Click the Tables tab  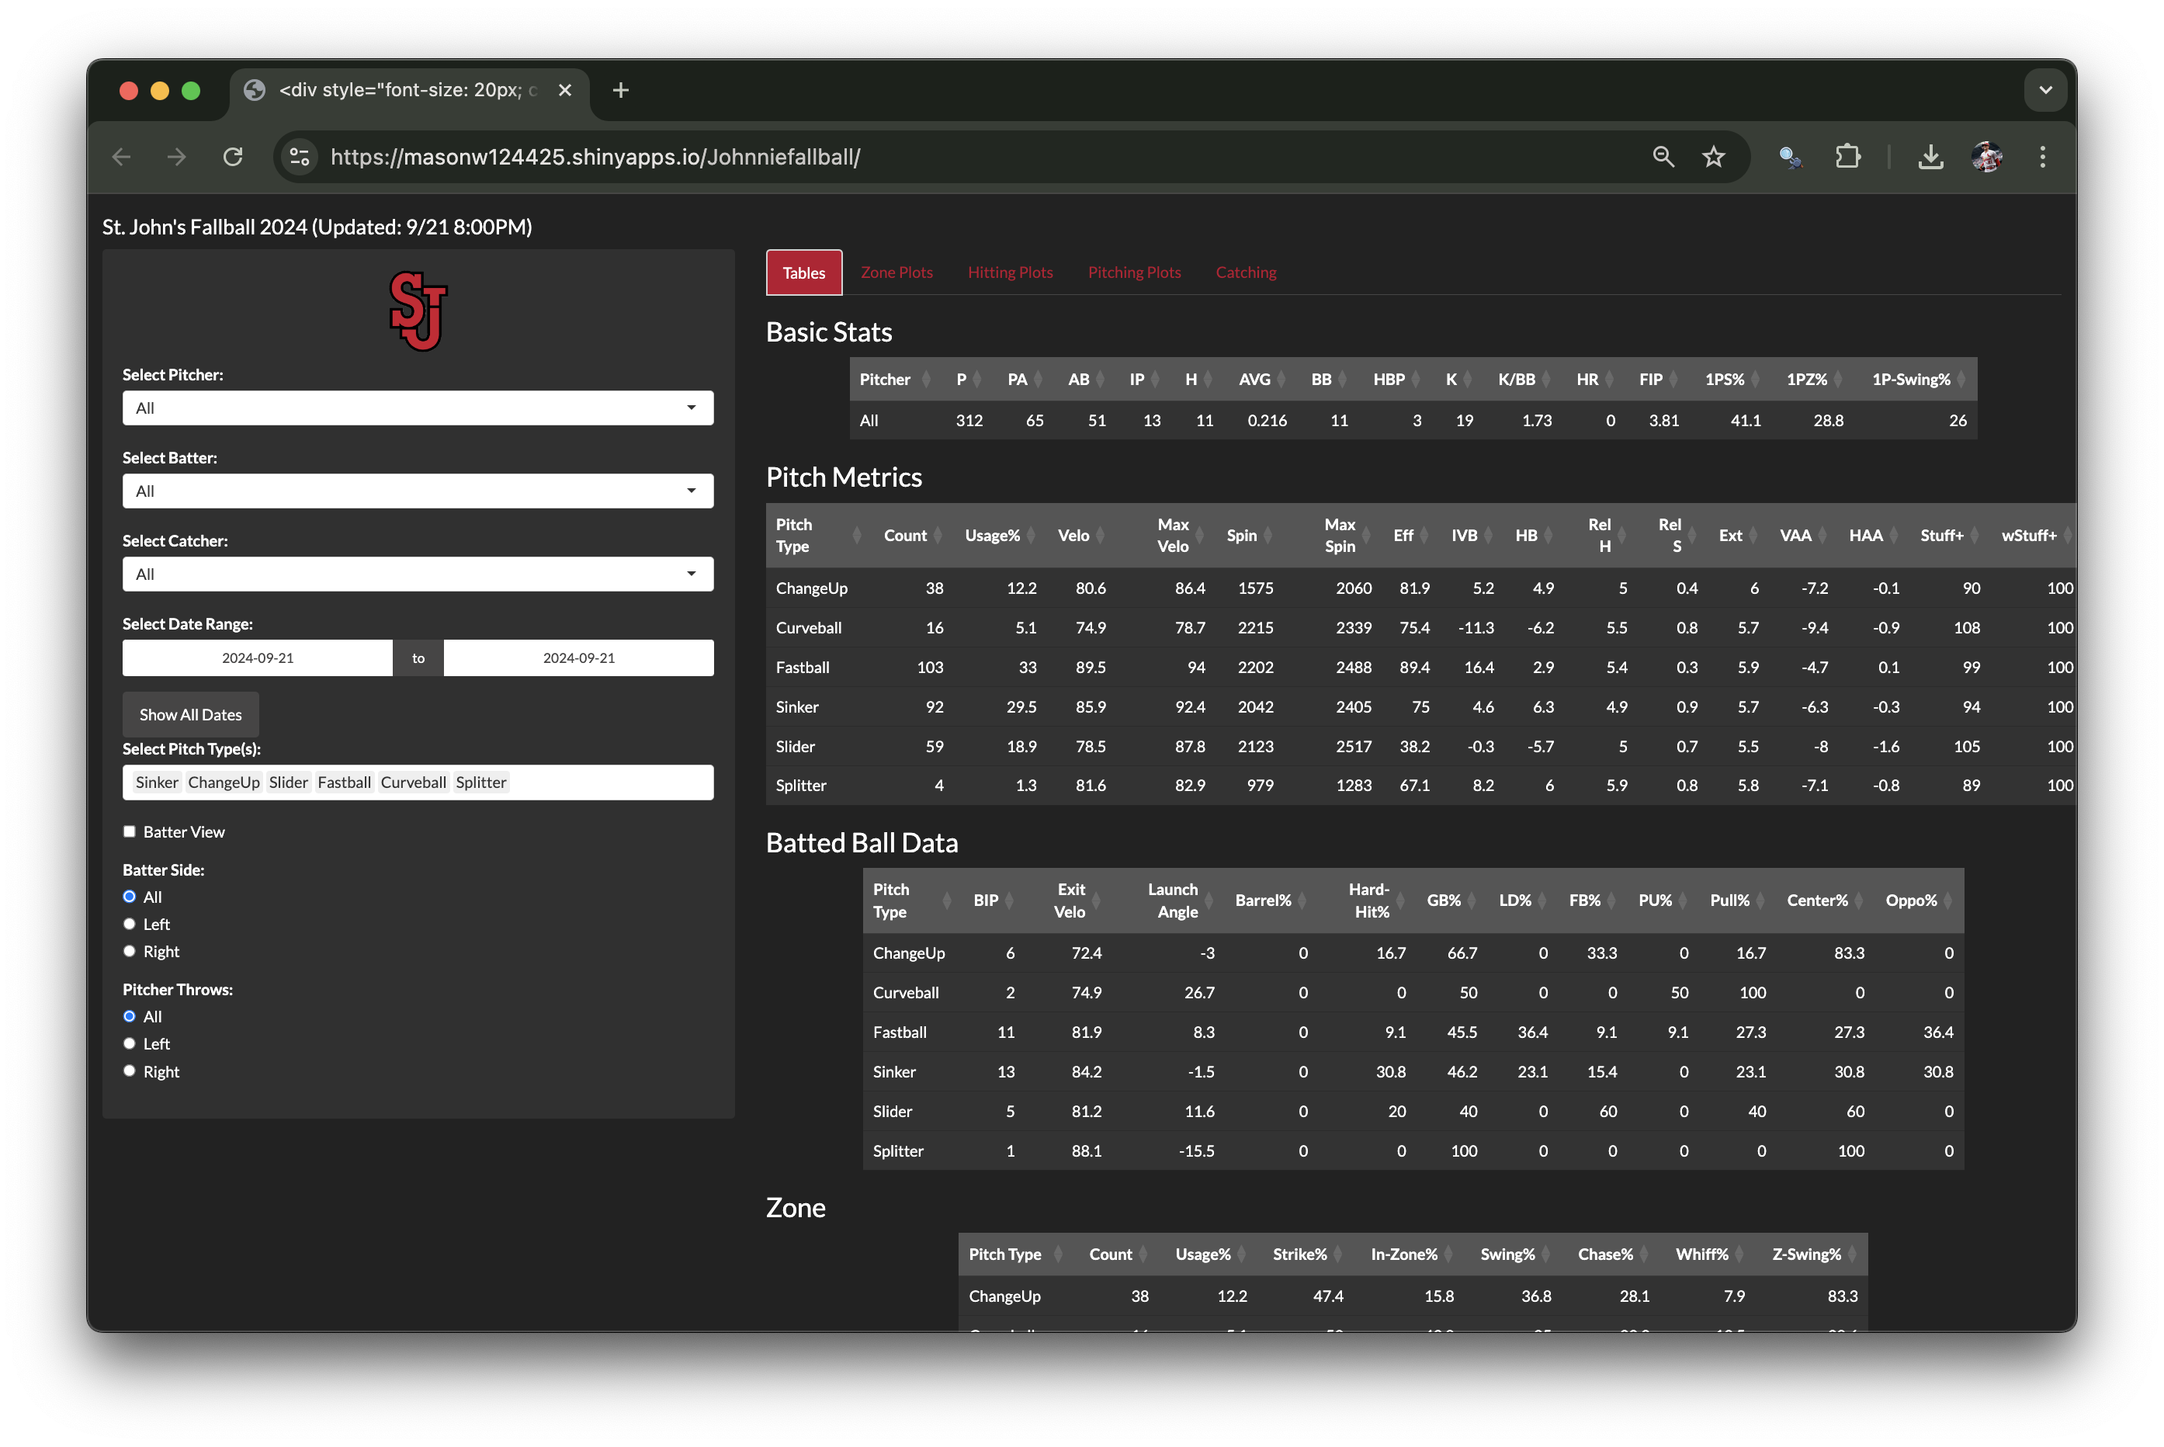point(803,272)
